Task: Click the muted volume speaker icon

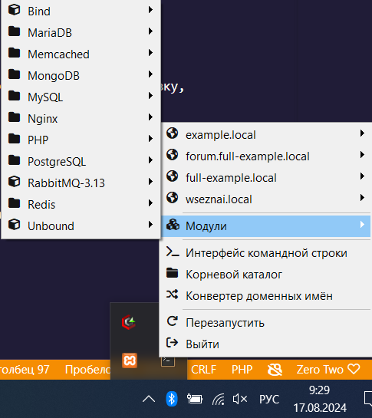Action: [240, 399]
